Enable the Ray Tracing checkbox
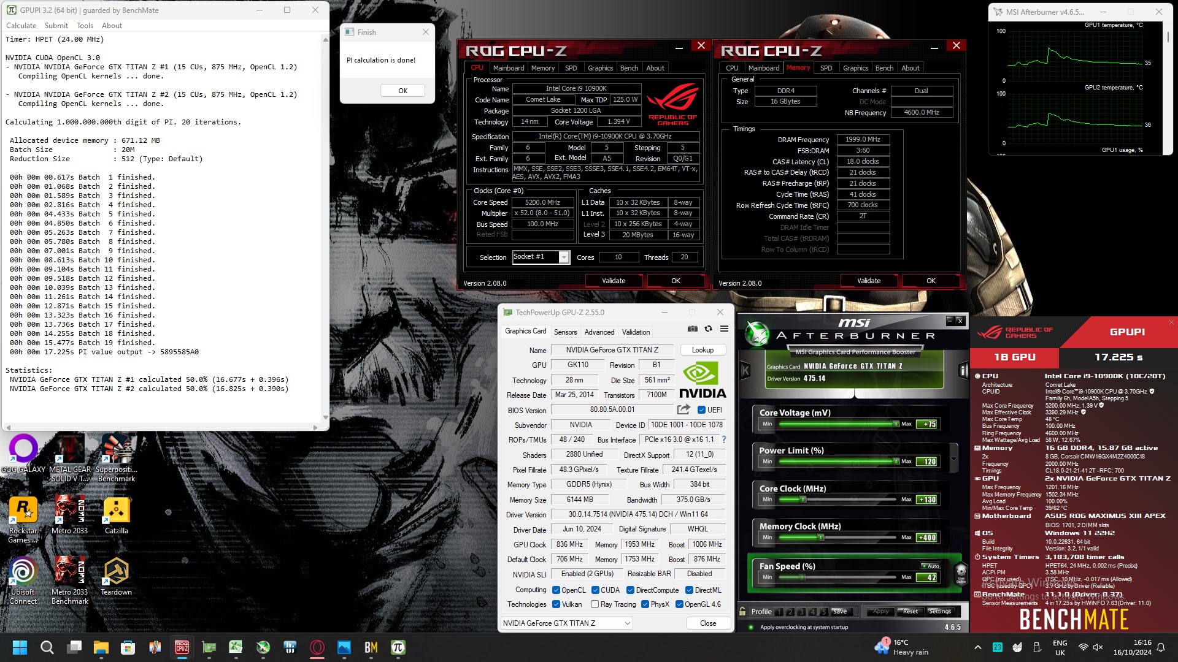1178x662 pixels. point(595,604)
